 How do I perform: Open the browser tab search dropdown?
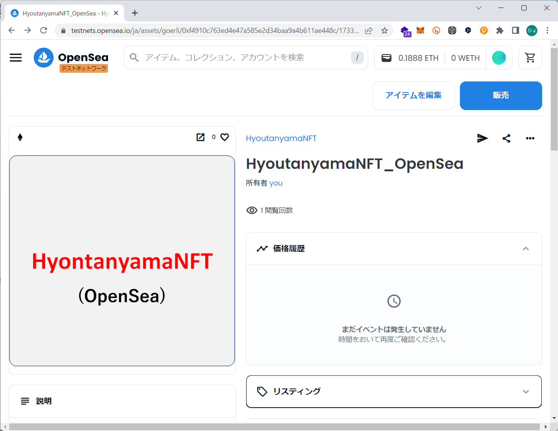click(479, 8)
